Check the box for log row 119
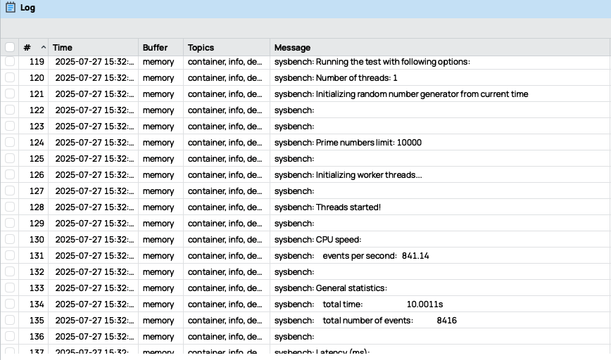This screenshot has height=360, width=611. [10, 61]
